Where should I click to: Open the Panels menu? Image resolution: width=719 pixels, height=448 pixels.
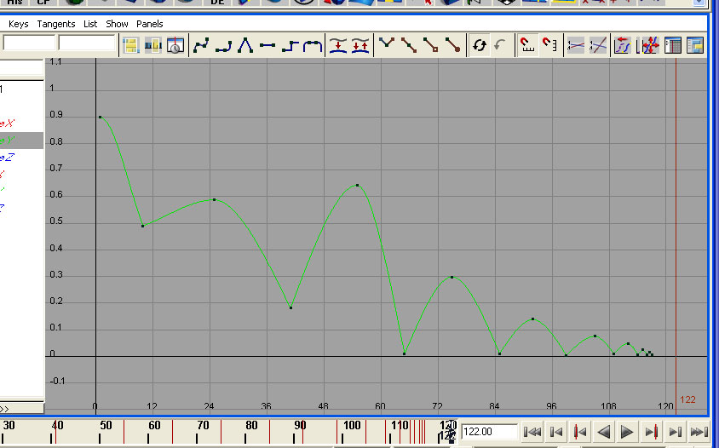(x=149, y=24)
